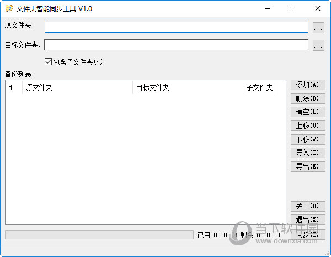The height and width of the screenshot is (257, 331).
Task: Click the 上移(U) move up button
Action: pos(308,125)
